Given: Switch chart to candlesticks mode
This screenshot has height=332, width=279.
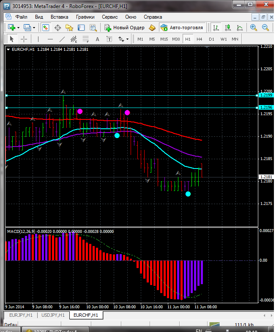Looking at the screenshot, I should click(x=228, y=28).
